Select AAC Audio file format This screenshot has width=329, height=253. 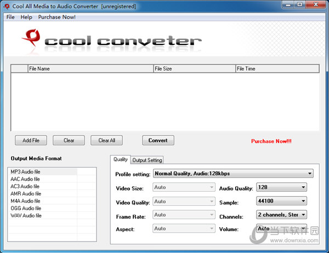[x=43, y=179]
